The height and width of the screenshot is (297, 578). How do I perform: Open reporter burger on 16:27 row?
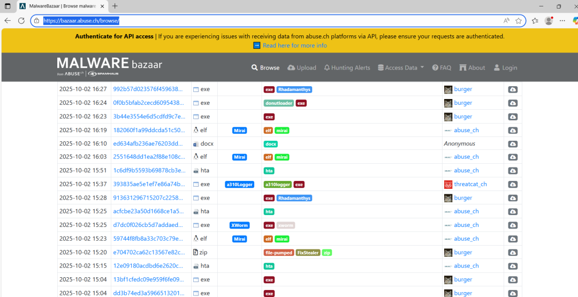click(x=463, y=89)
